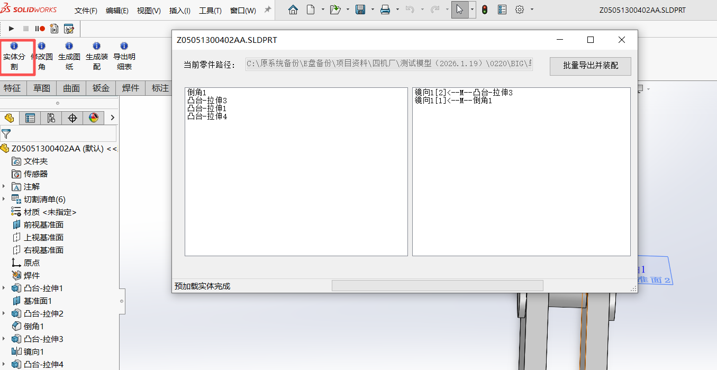Open PropertyManager panel tab icon

(x=30, y=118)
